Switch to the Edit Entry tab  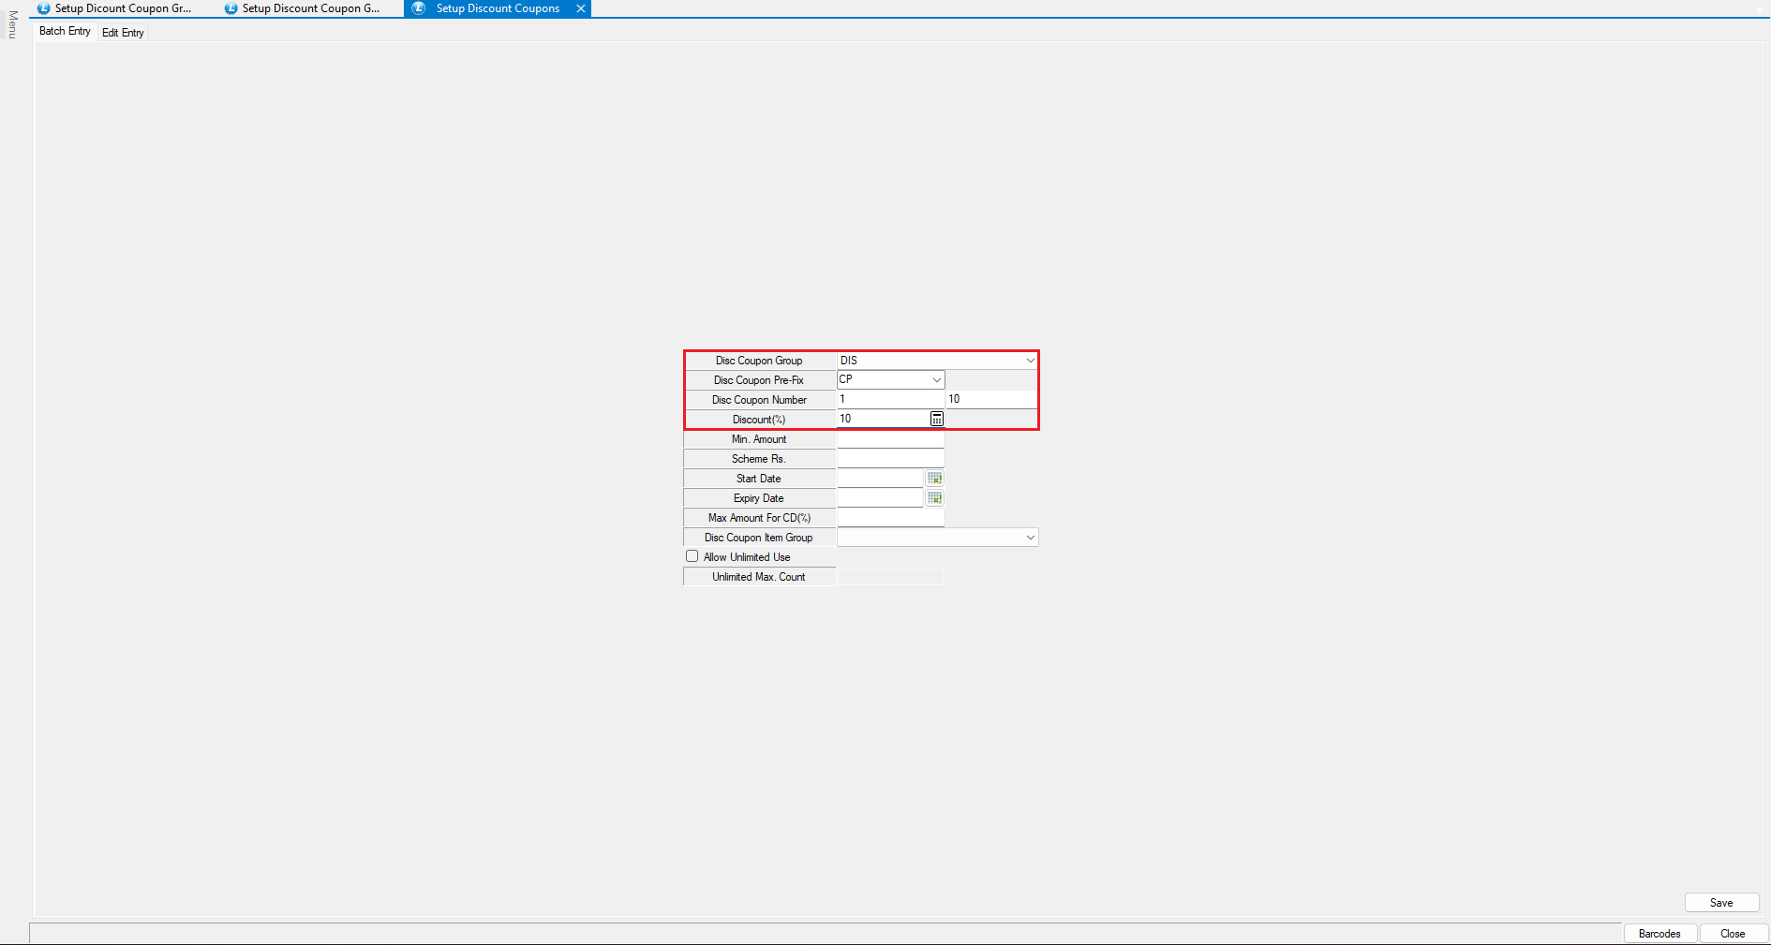[x=123, y=33]
